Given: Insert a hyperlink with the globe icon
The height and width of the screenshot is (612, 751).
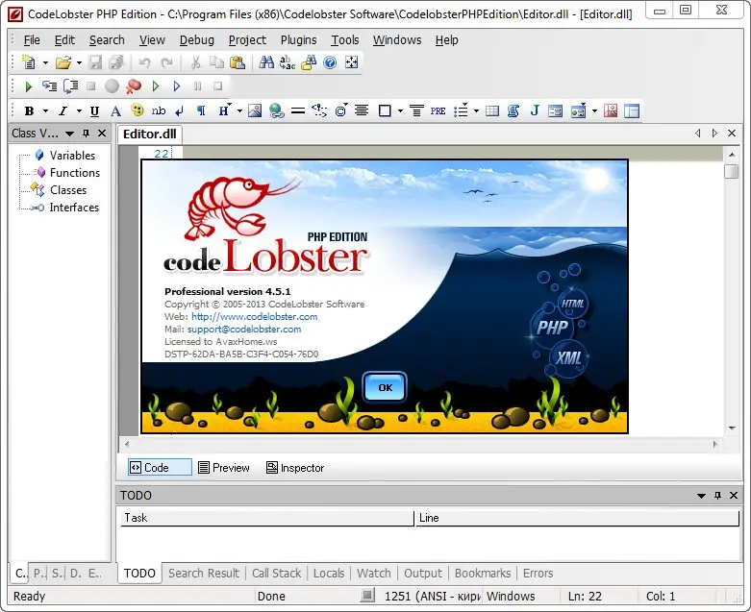Looking at the screenshot, I should pyautogui.click(x=276, y=111).
